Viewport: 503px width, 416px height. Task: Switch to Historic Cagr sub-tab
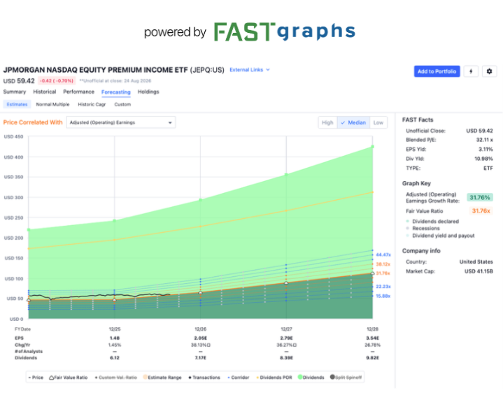(92, 104)
